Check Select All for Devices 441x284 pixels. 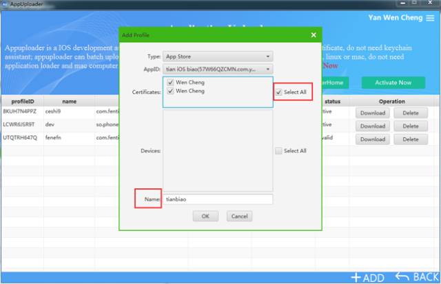[278, 151]
